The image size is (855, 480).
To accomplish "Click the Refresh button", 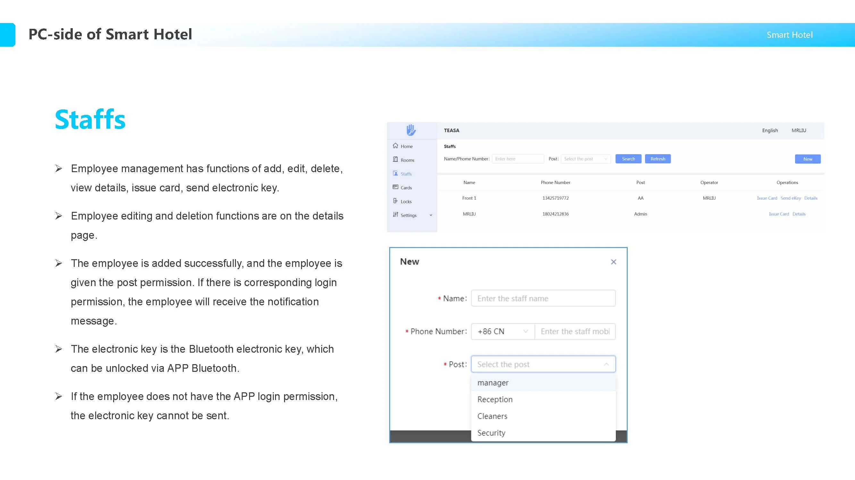I will click(658, 159).
